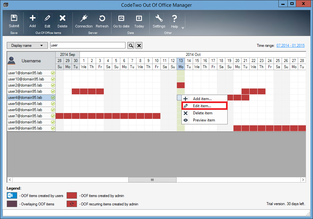Select user6@domain95.lab row
The image size is (313, 219).
click(x=31, y=110)
